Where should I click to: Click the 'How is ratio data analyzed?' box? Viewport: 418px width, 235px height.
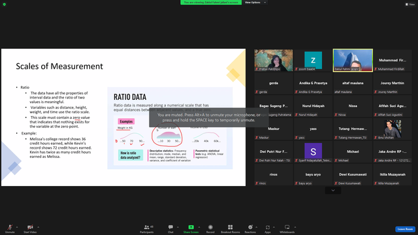[x=131, y=155]
